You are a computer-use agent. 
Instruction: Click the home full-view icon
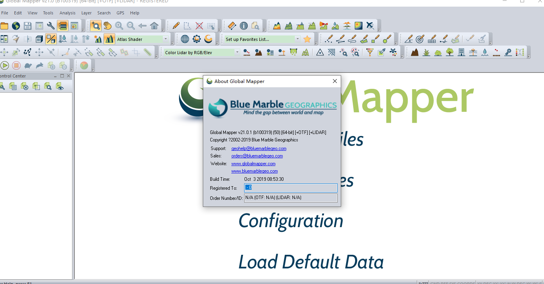154,26
